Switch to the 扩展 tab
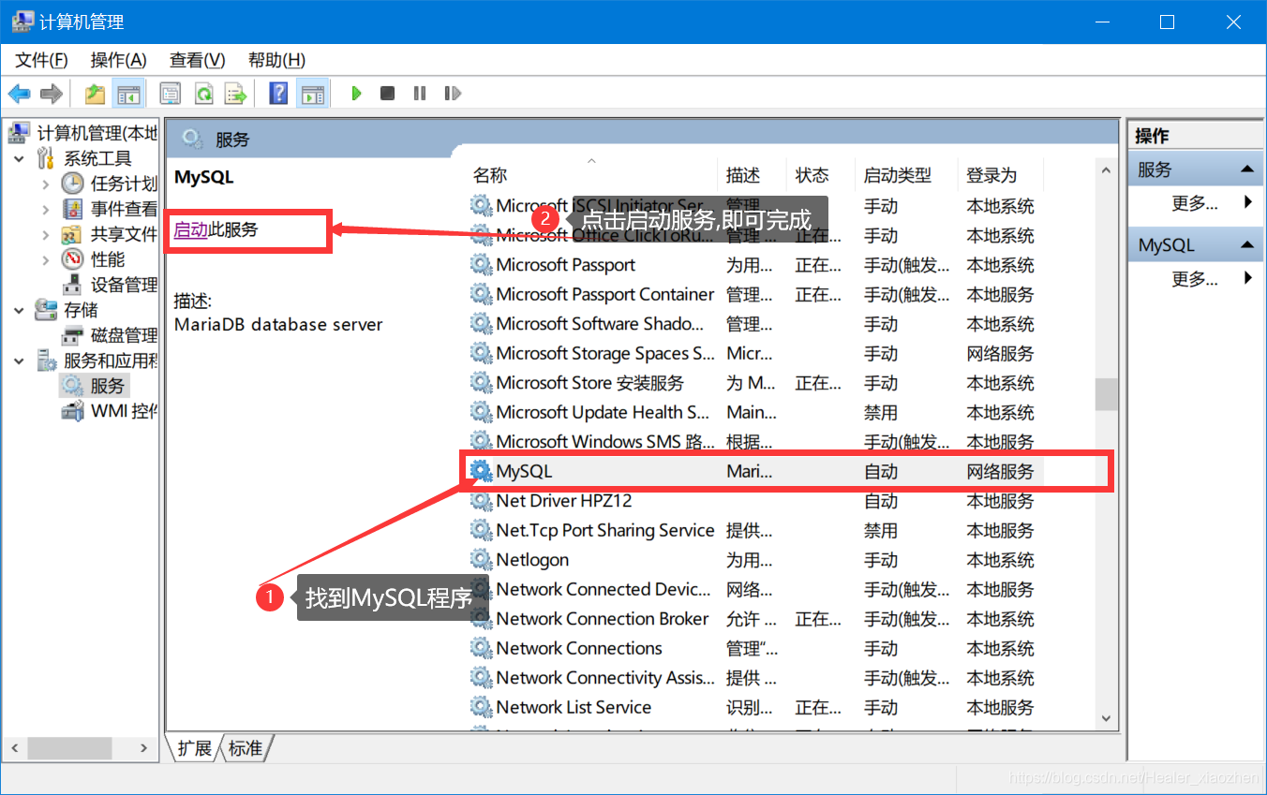Viewport: 1267px width, 795px height. click(x=195, y=747)
